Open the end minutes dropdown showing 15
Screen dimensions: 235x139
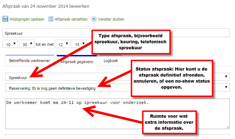click(79, 44)
